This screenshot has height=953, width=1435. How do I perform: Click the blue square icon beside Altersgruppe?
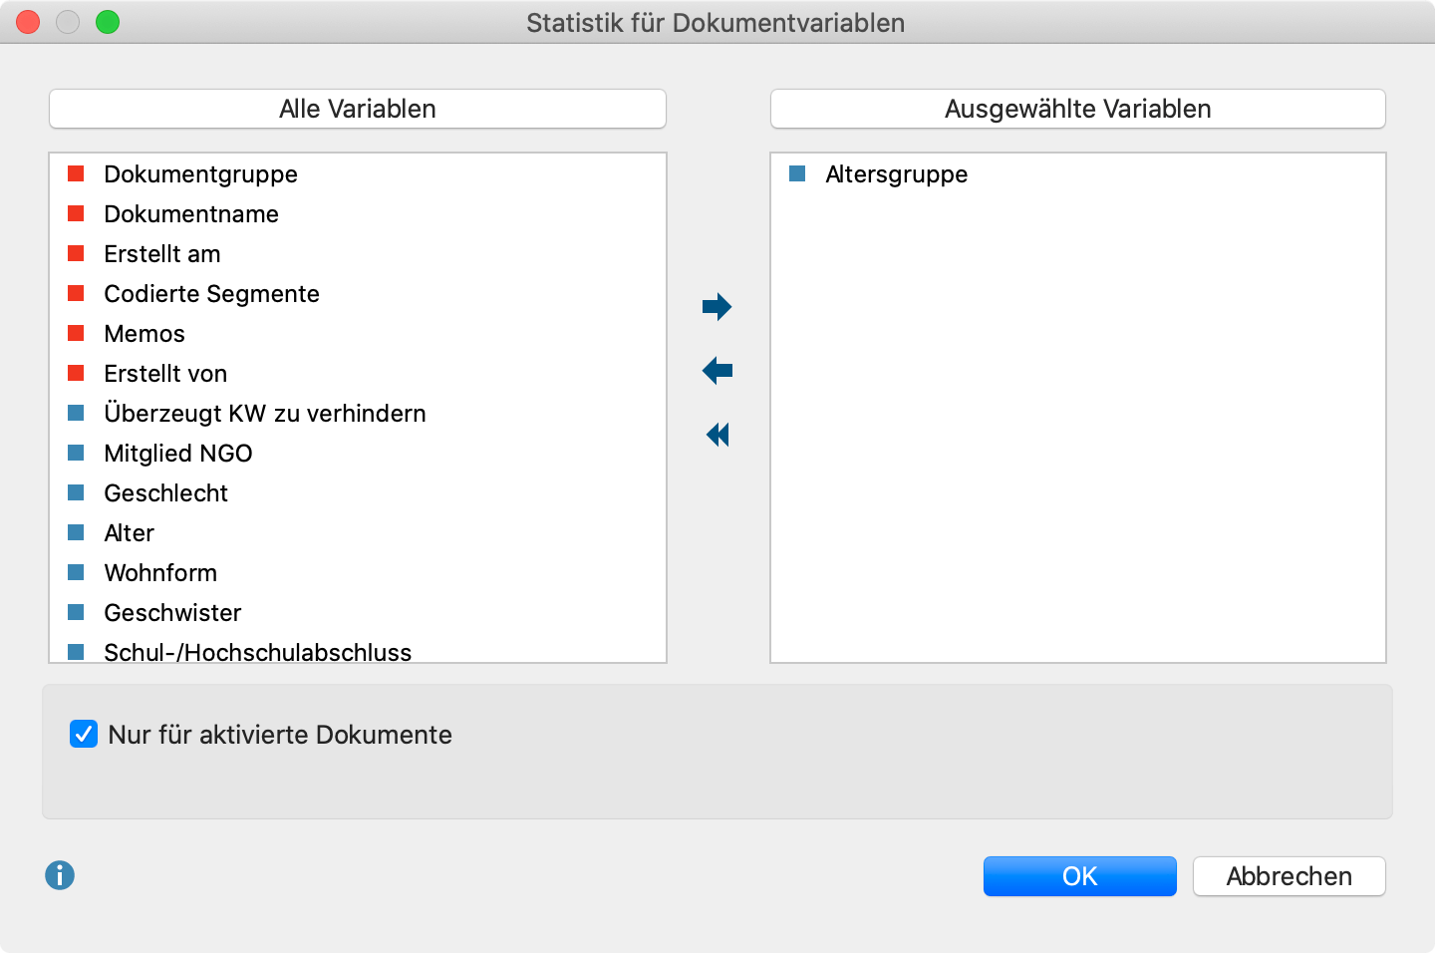coord(797,173)
